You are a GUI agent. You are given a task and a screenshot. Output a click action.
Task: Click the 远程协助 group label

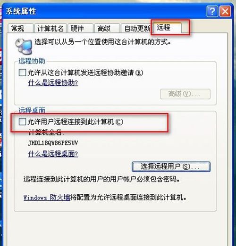point(32,61)
